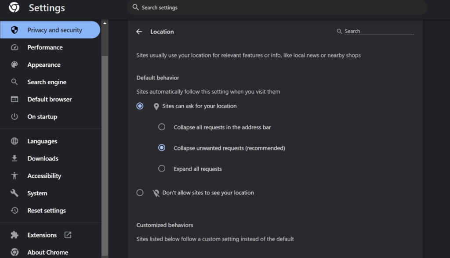Choose 'Expand all requests' option

point(162,168)
